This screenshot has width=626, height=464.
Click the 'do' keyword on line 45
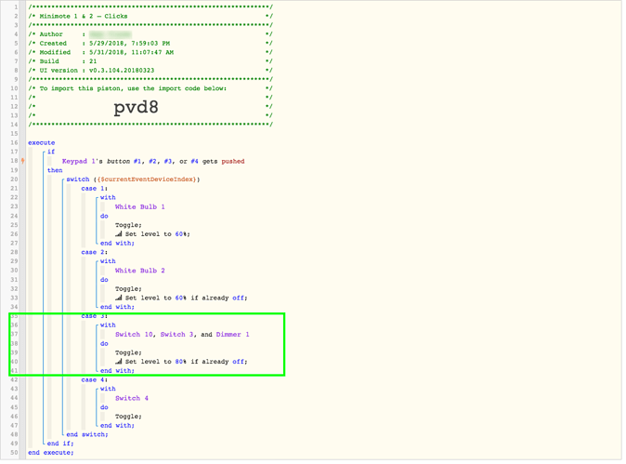click(x=105, y=408)
